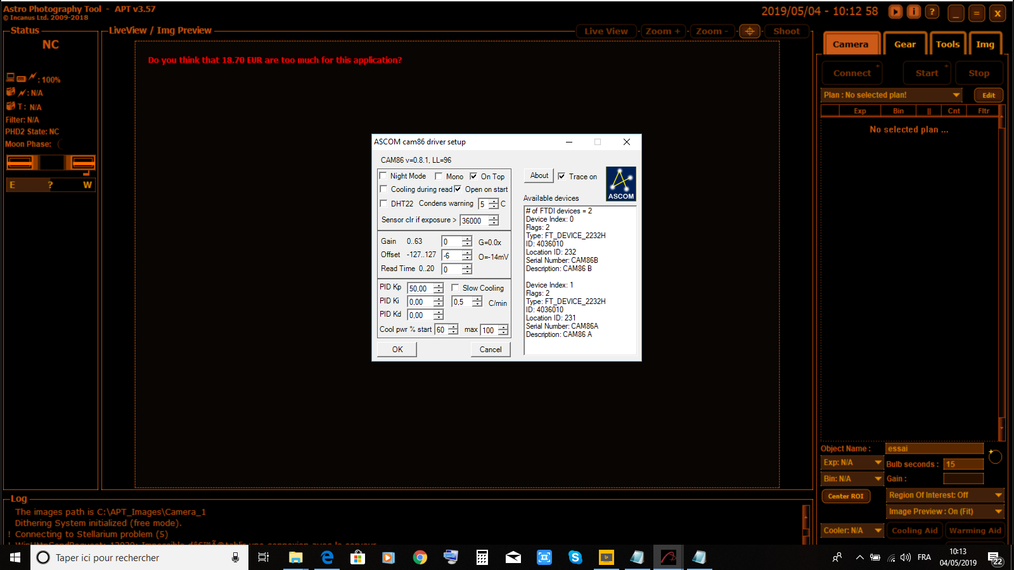This screenshot has width=1014, height=570.
Task: Click the Live View button
Action: coord(606,31)
